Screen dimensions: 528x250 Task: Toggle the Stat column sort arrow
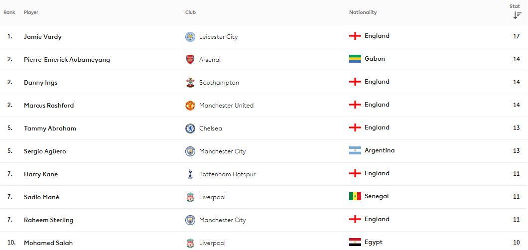pyautogui.click(x=517, y=15)
